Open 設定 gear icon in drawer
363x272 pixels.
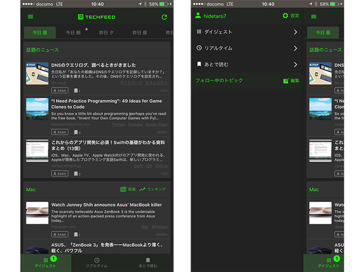[286, 16]
